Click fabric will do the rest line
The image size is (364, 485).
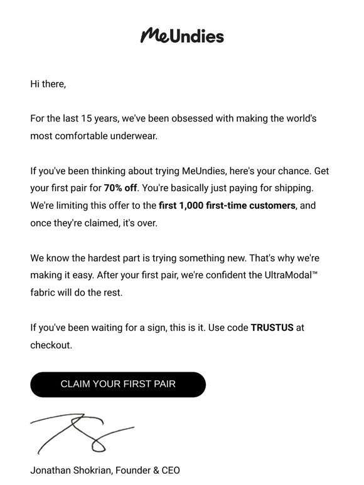76,292
